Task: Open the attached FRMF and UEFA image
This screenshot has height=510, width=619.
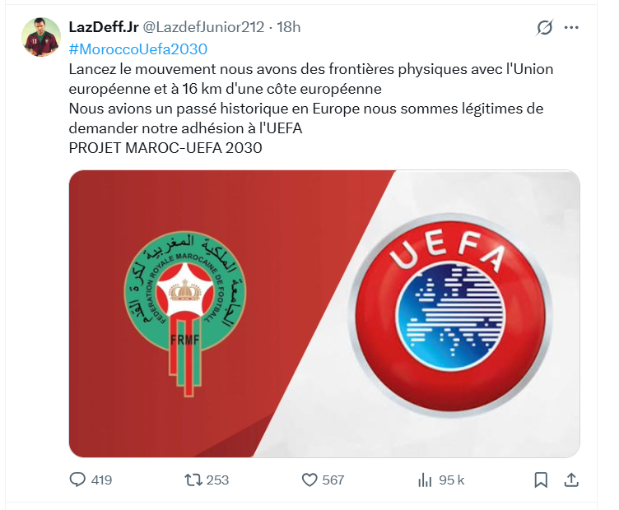Action: 324,313
